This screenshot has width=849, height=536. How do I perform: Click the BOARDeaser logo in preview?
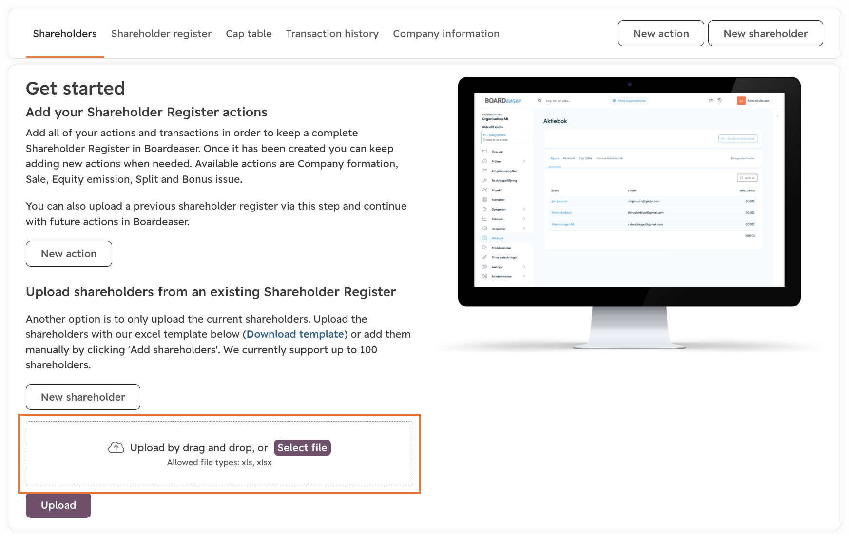503,101
